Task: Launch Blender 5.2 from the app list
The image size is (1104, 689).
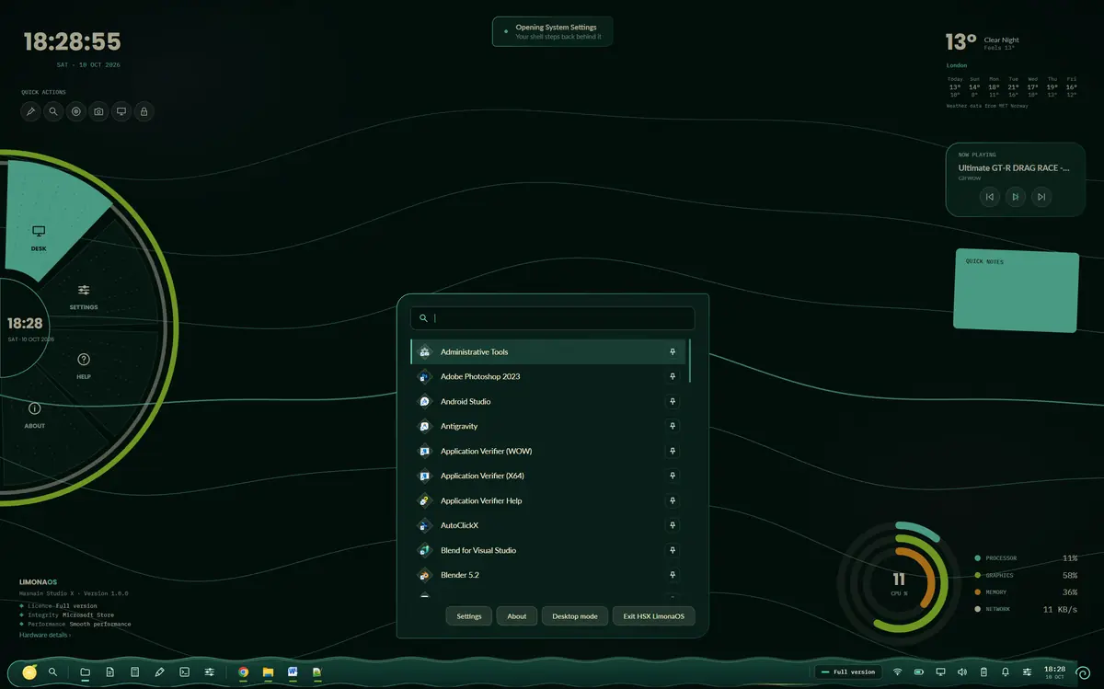Action: [548, 575]
